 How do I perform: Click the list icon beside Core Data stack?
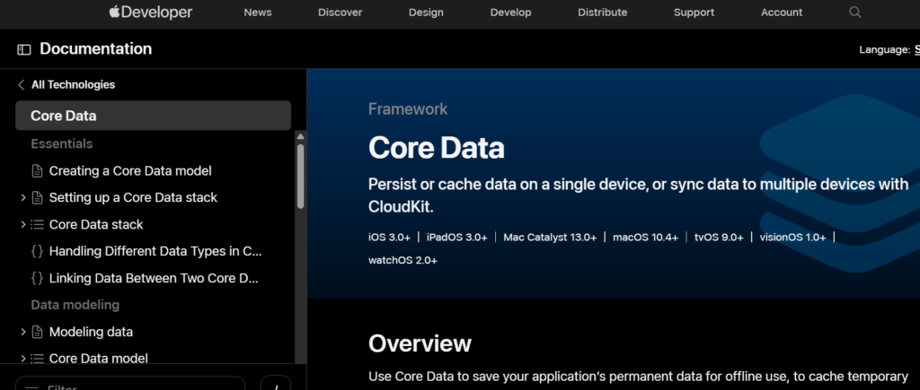pos(37,224)
